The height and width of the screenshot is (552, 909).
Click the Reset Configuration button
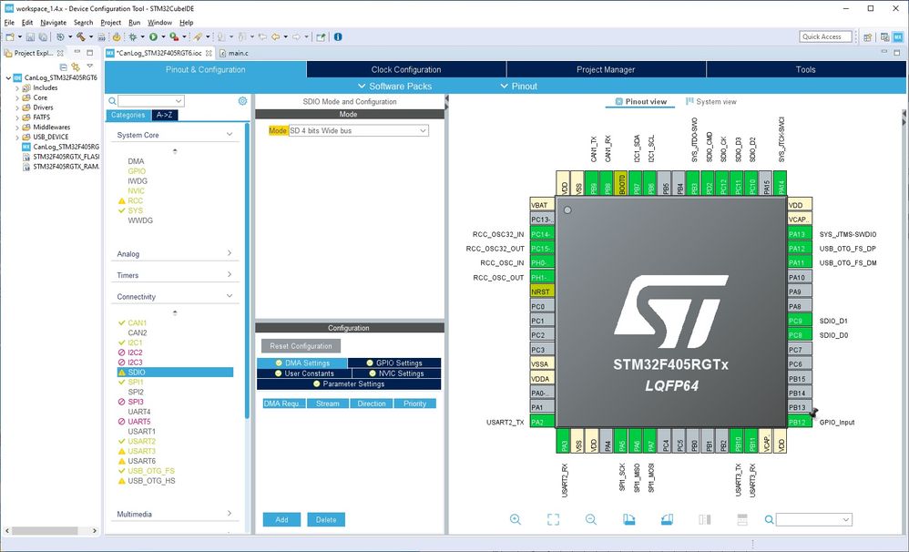pyautogui.click(x=301, y=346)
